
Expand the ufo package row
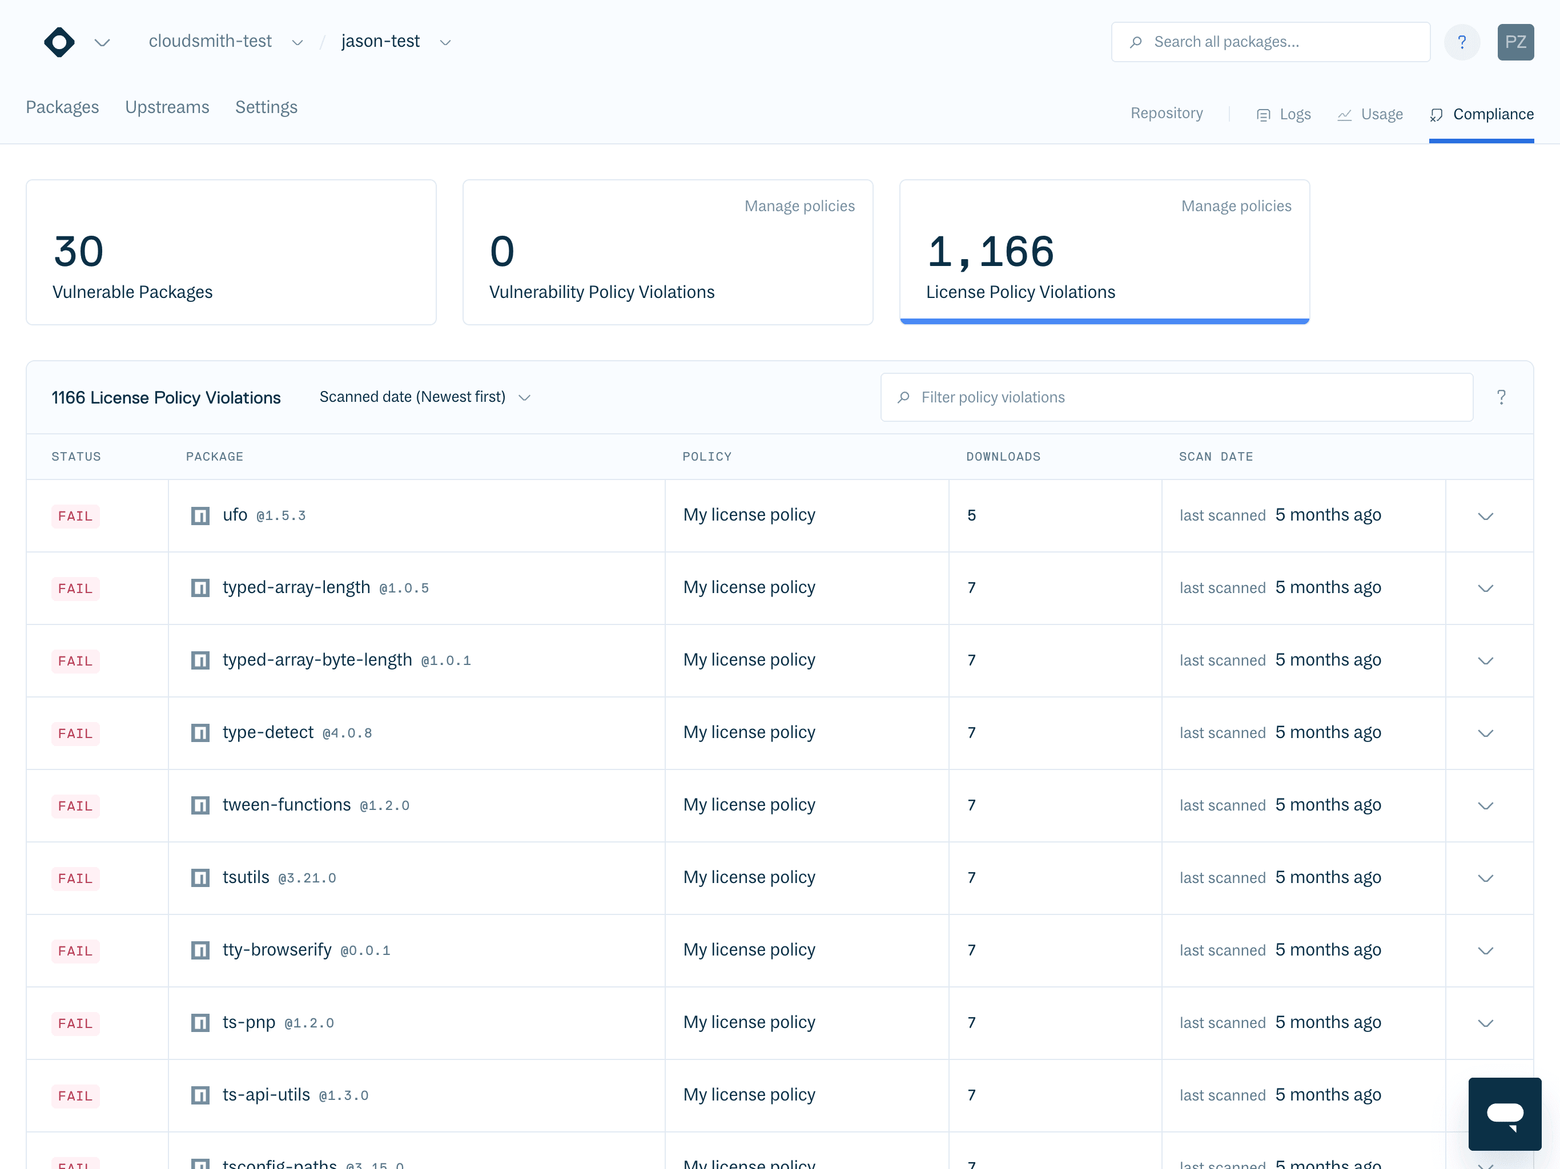[x=1485, y=516]
